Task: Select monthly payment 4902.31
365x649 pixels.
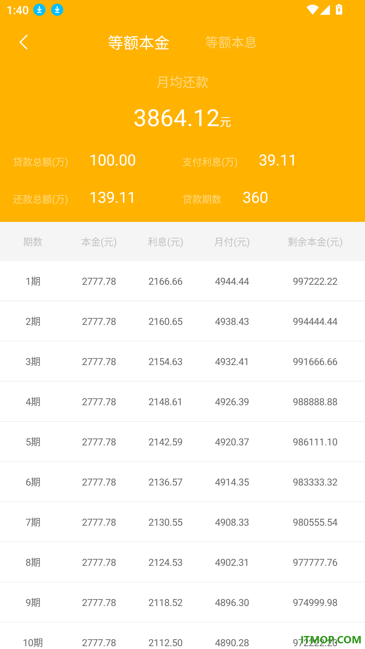Action: click(232, 563)
